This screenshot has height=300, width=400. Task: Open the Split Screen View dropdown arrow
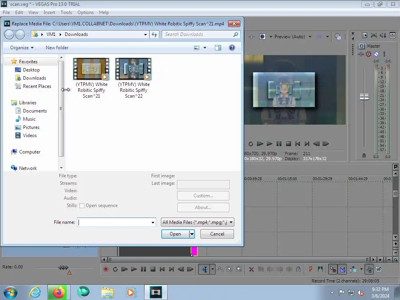pyautogui.click(x=271, y=37)
